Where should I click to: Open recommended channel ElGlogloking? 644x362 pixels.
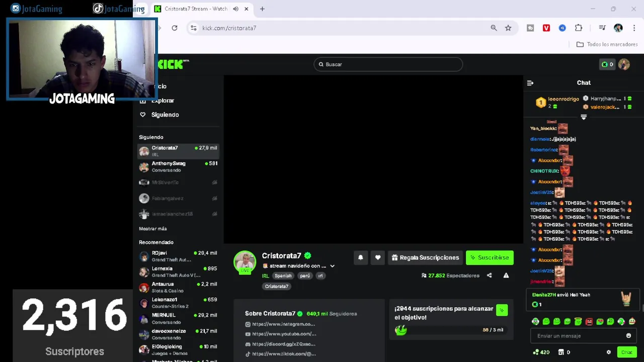[178, 350]
